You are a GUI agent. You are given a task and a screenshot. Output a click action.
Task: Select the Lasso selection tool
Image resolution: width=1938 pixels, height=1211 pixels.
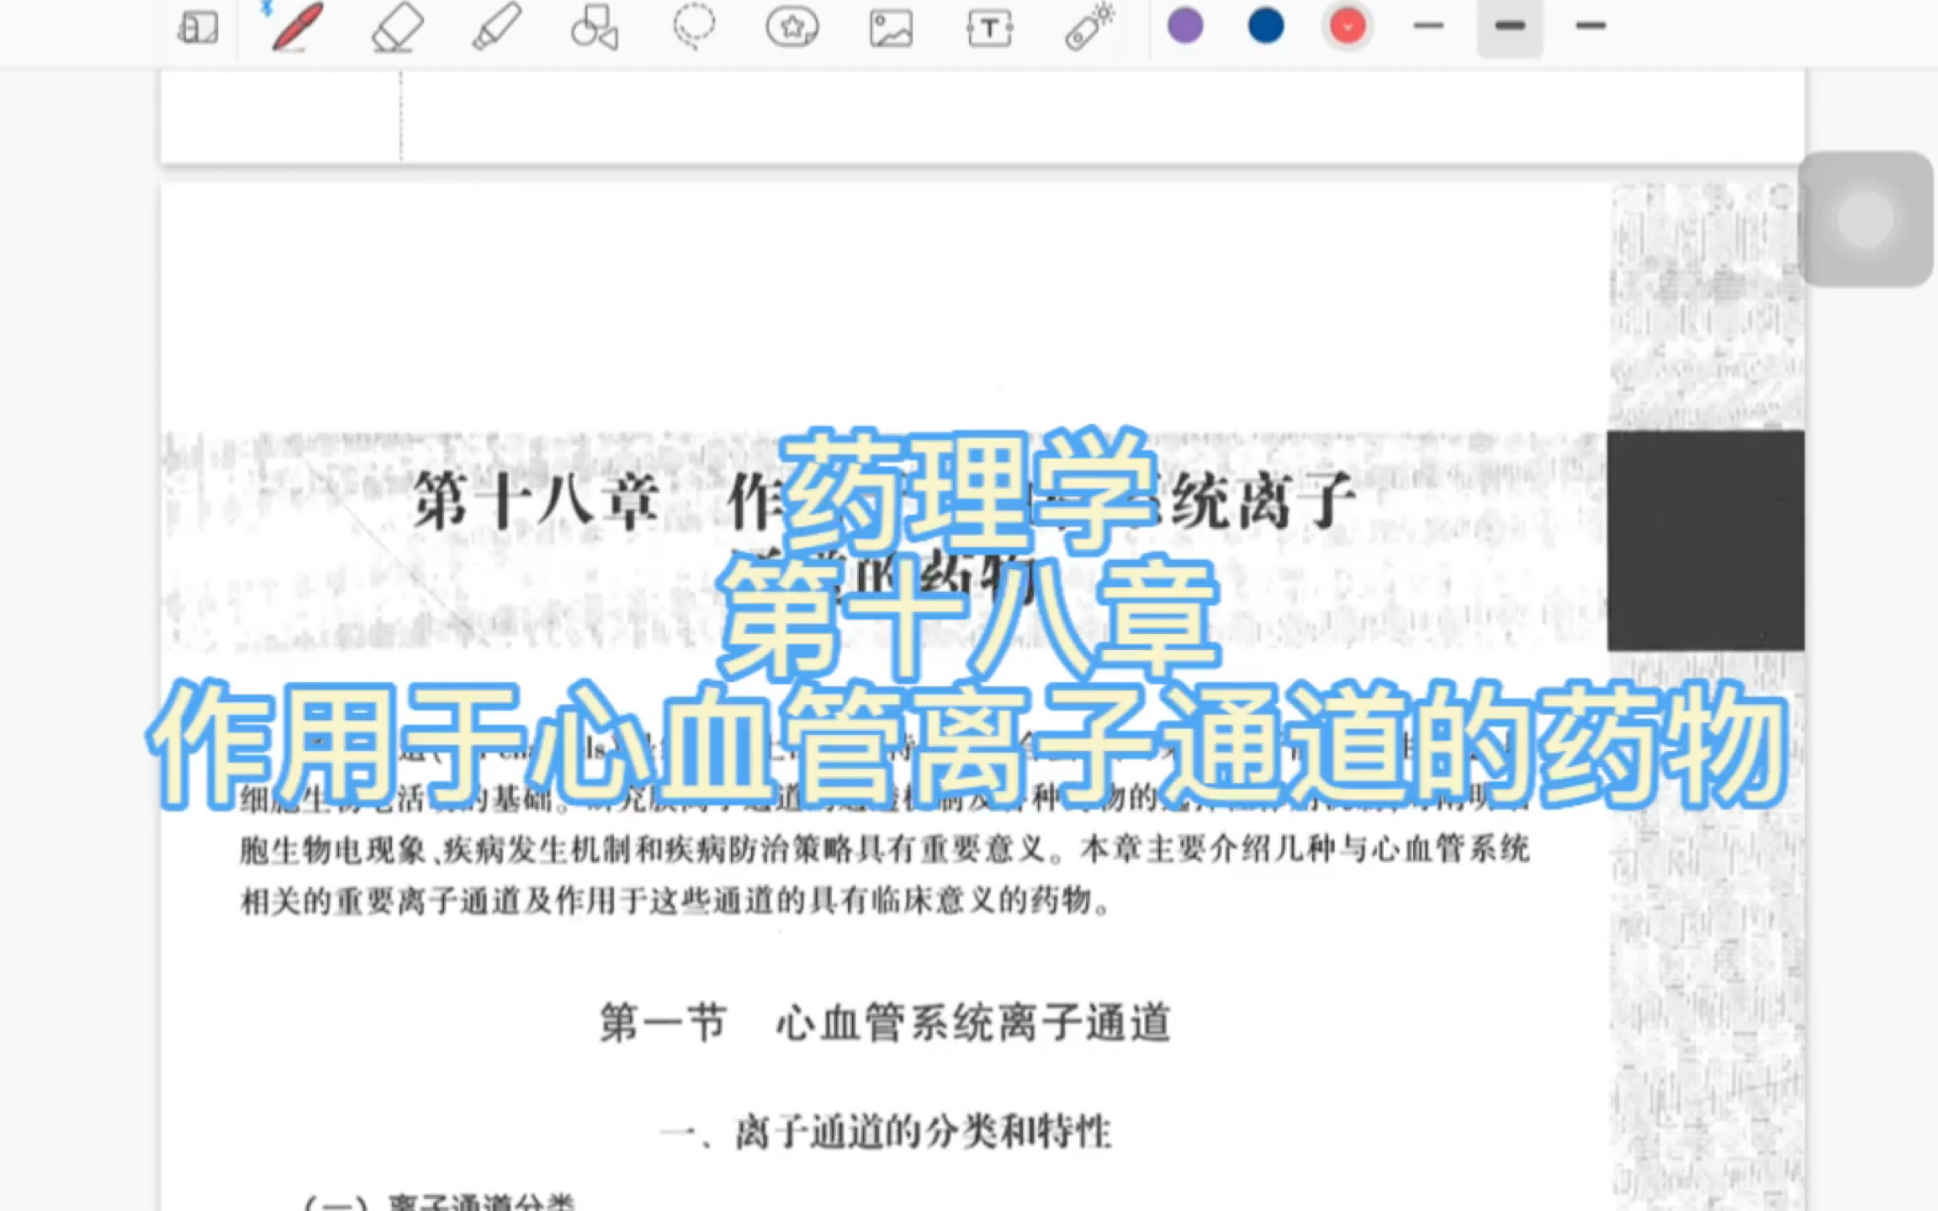click(694, 25)
